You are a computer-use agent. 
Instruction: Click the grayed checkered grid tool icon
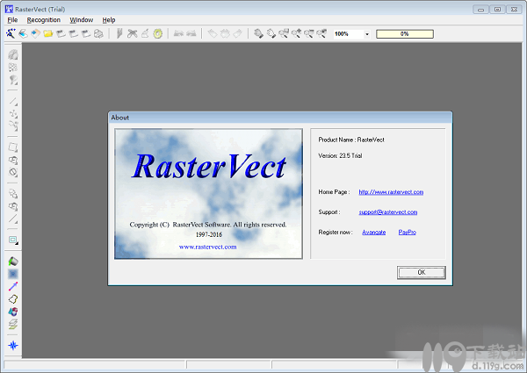[x=13, y=68]
